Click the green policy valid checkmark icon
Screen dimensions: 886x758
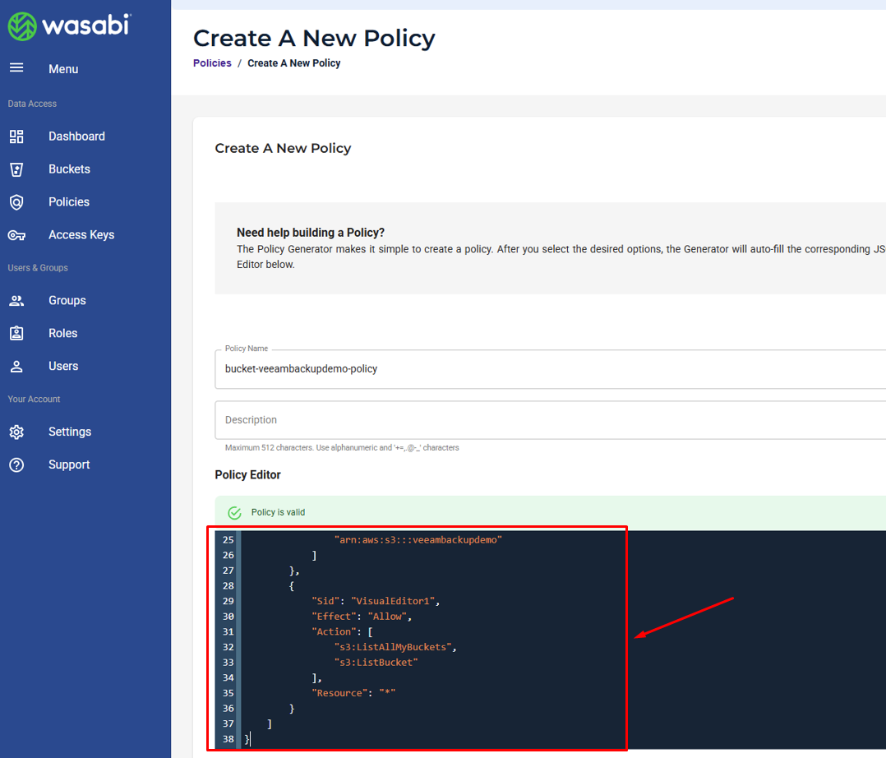[x=234, y=513]
